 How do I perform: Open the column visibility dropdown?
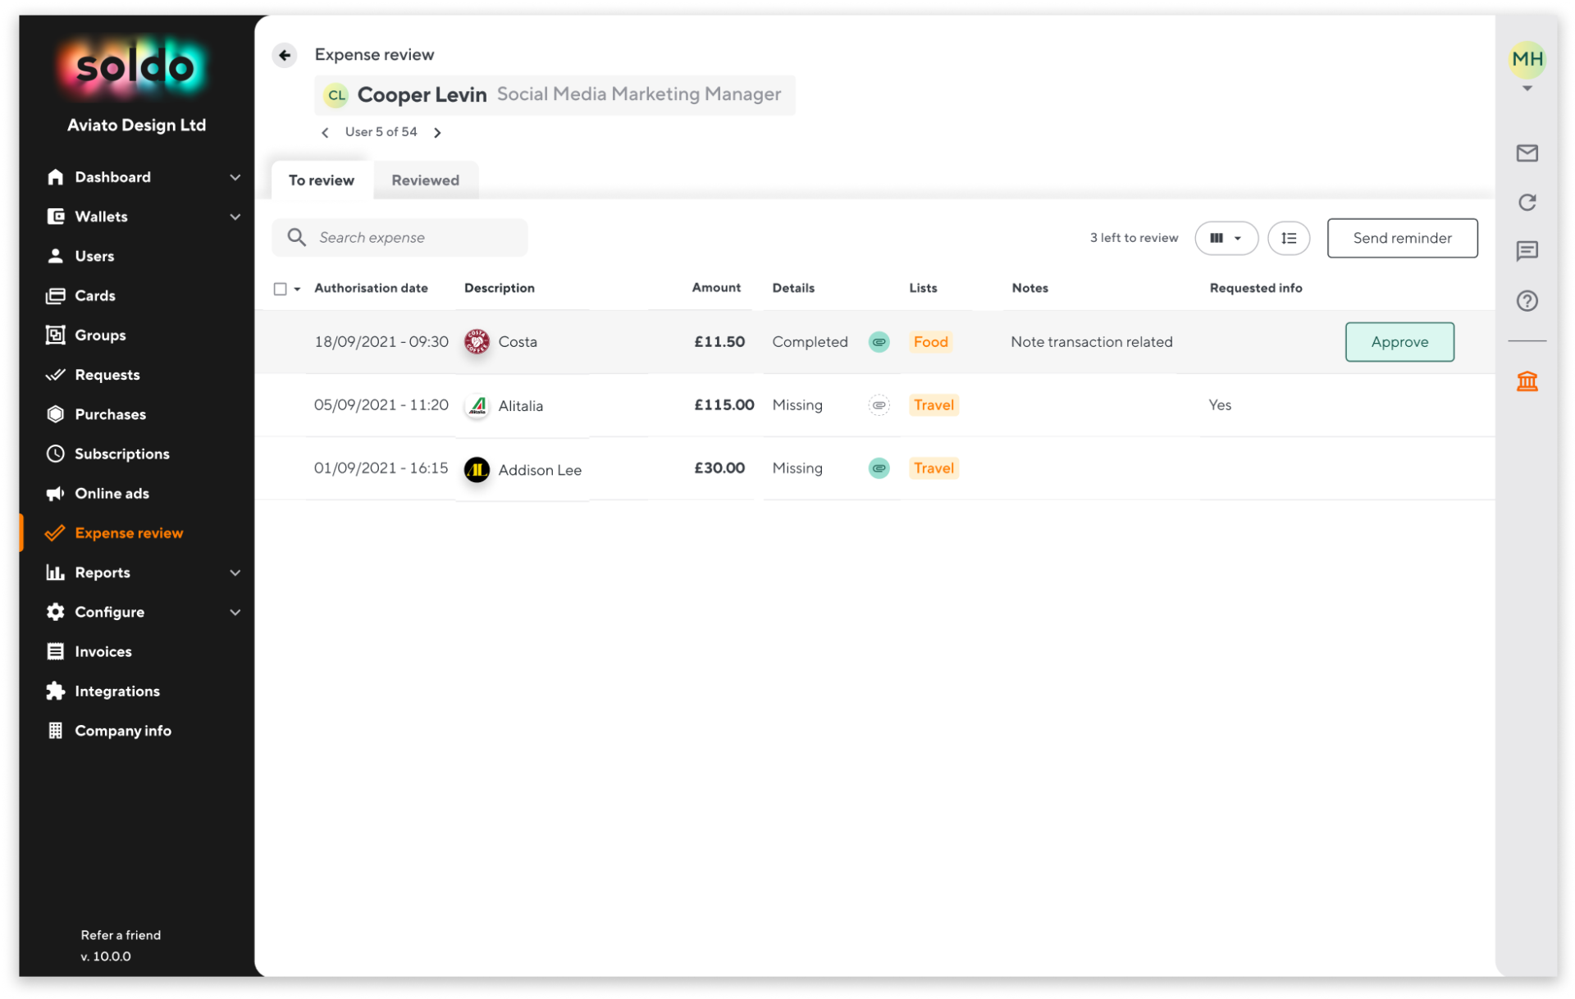(1226, 238)
